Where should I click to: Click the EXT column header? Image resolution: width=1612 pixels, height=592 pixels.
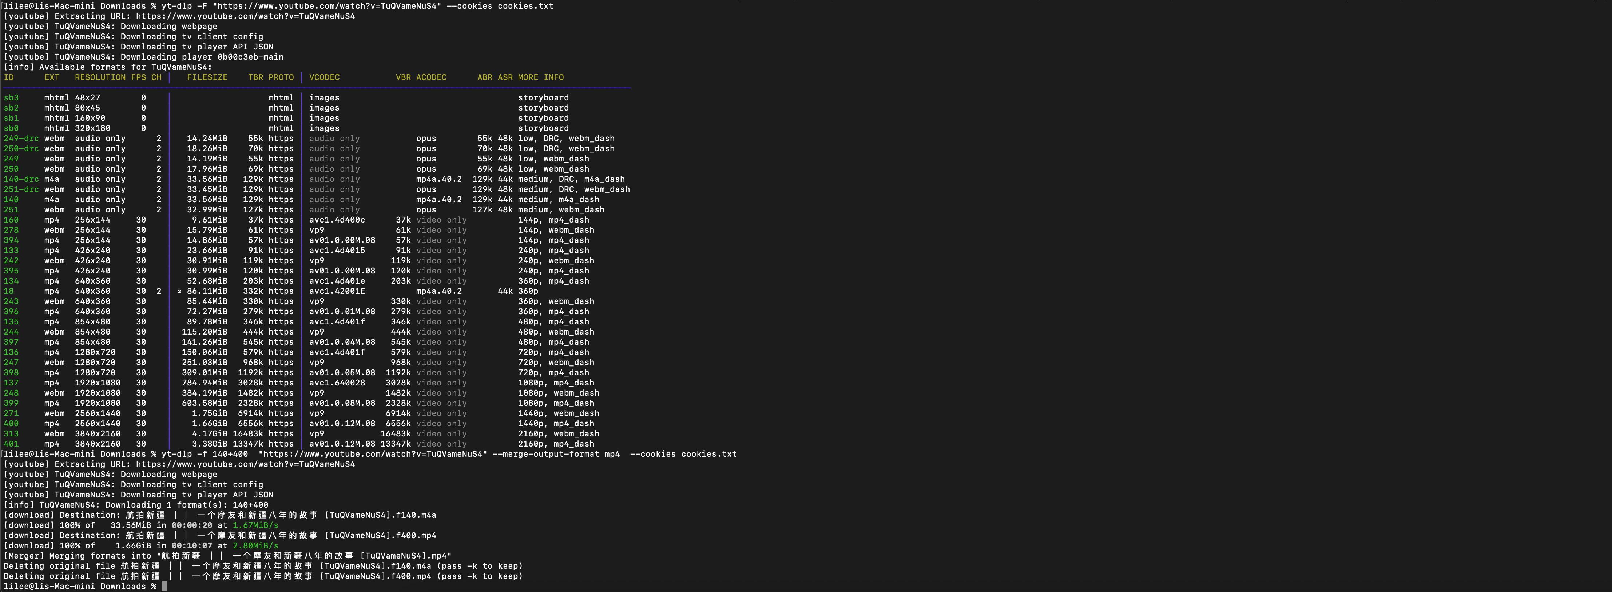pyautogui.click(x=52, y=77)
